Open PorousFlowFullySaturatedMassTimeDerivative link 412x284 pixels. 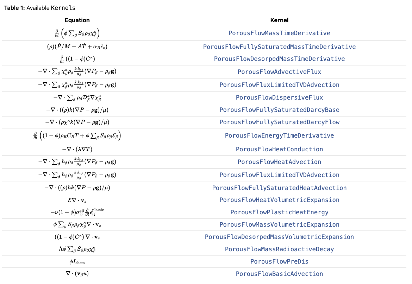279,47
